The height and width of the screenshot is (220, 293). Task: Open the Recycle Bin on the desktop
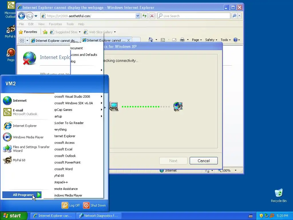[279, 195]
